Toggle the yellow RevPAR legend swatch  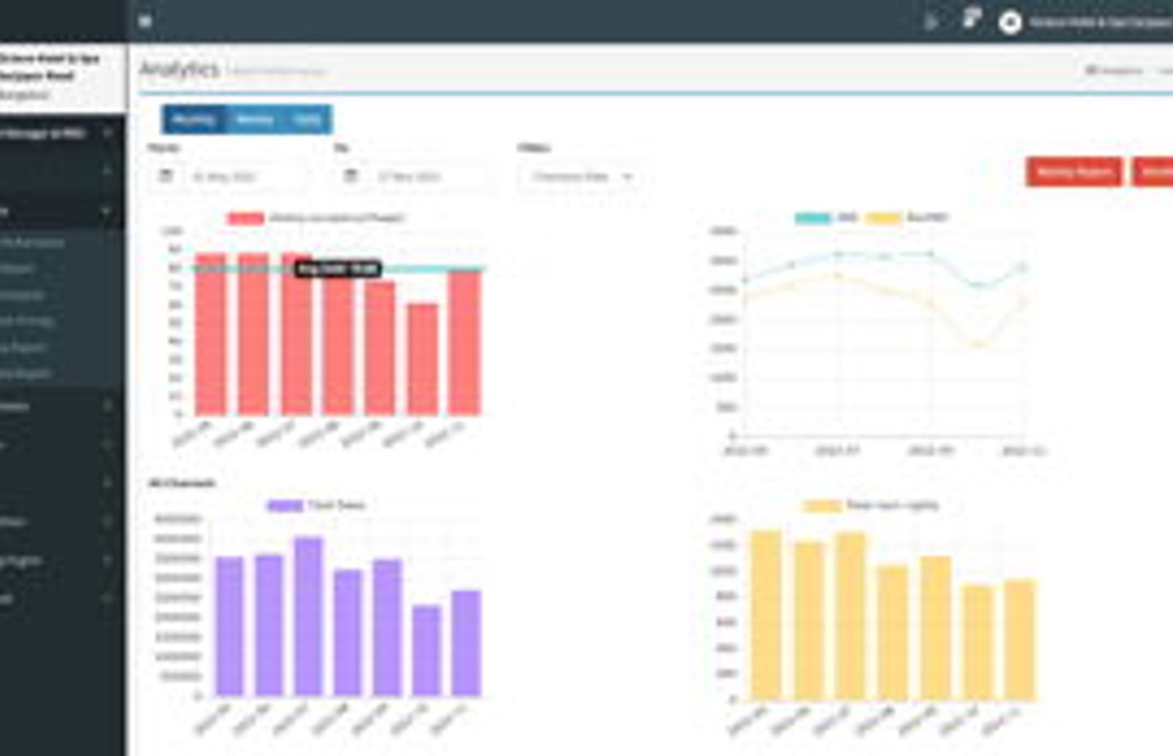pyautogui.click(x=883, y=218)
